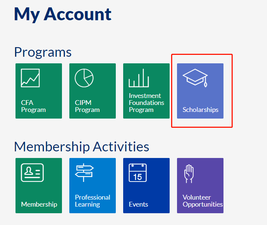This screenshot has height=225, width=267.
Task: Go to the Scholarships text label
Action: 200,110
